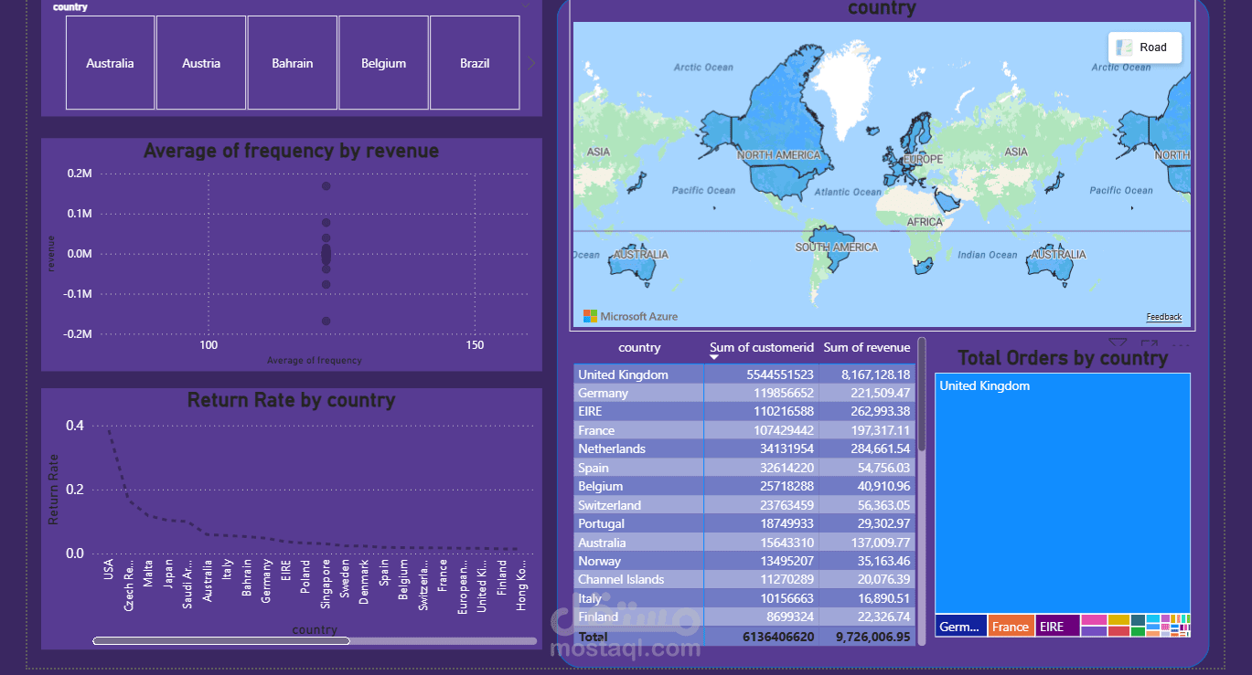The image size is (1252, 675).
Task: Show next countries with slicer right chevron
Action: pos(531,63)
